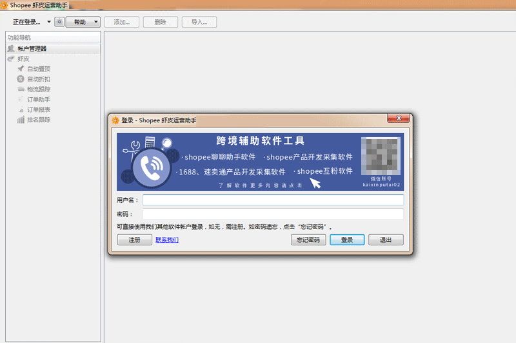
Task: Click the 订单报表 chart icon
Action: pos(21,109)
